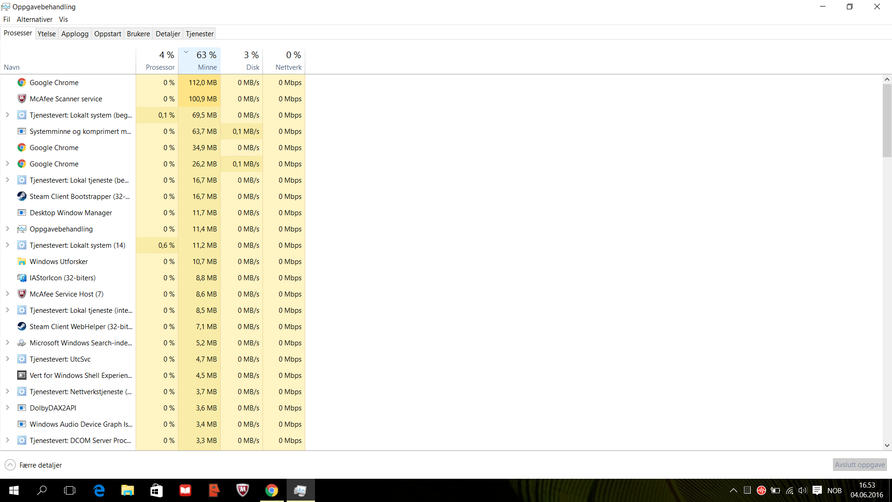Select the Windows Audio Device Graph Is... row
892x502 pixels.
153,424
